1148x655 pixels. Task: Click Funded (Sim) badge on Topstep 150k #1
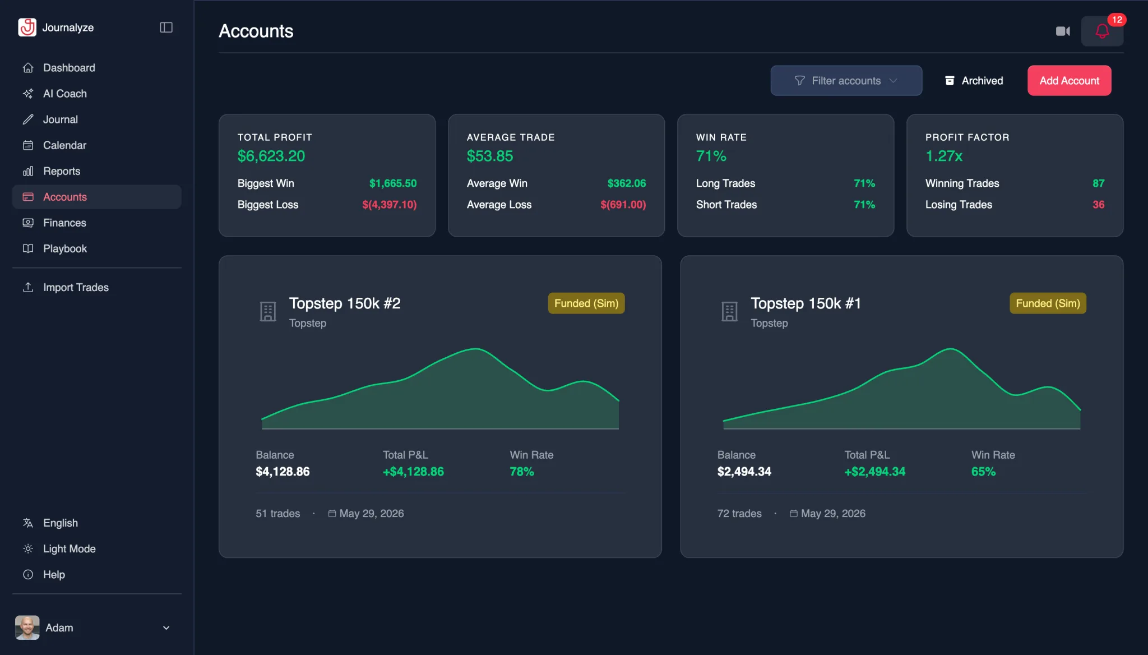pyautogui.click(x=1048, y=303)
